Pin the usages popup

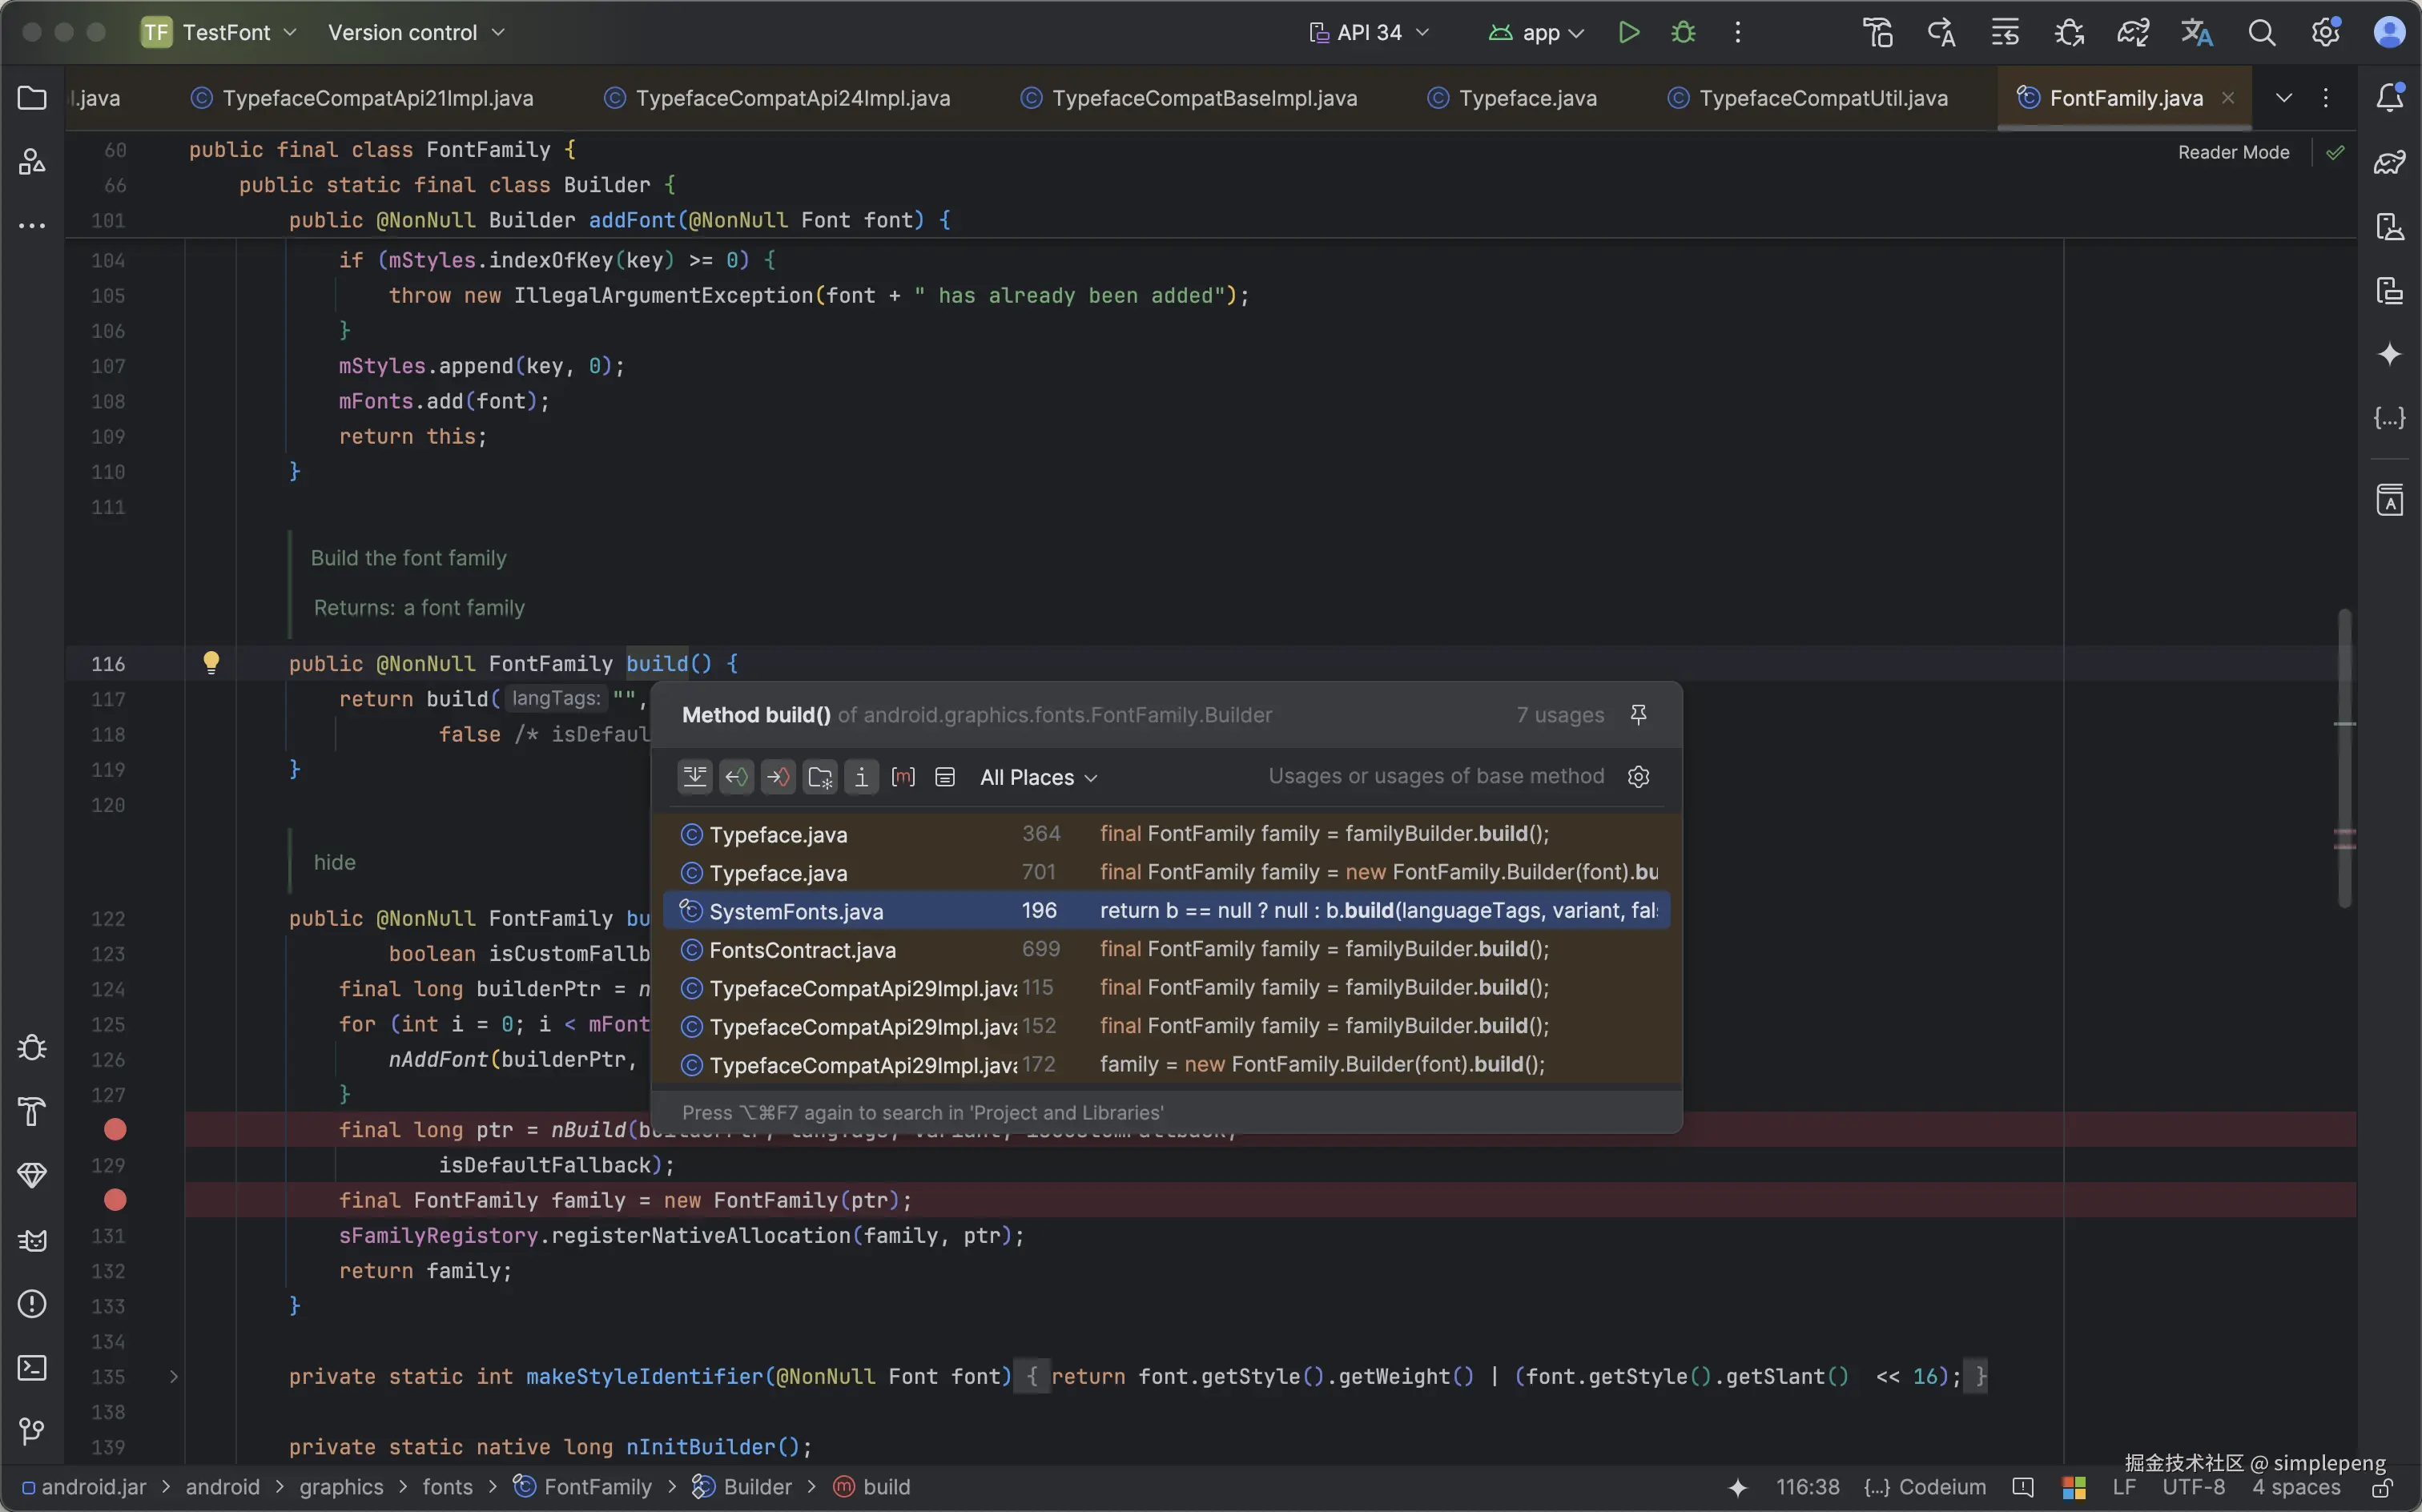click(x=1638, y=714)
